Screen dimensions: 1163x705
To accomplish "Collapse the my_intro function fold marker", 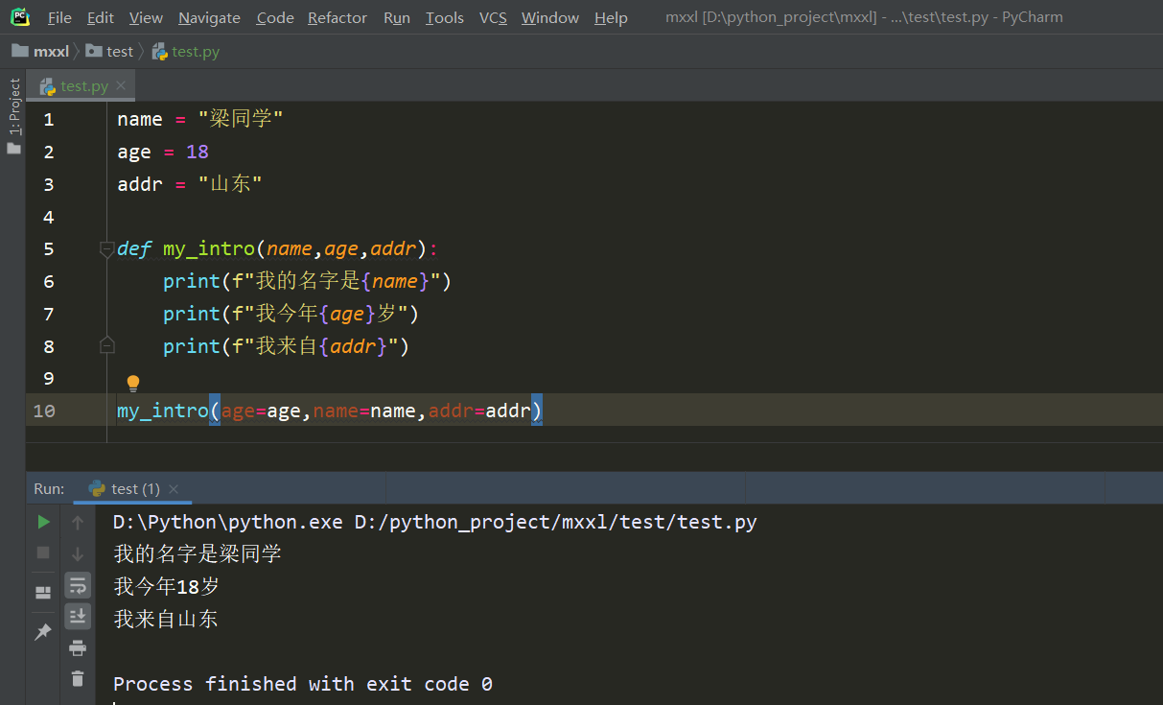I will coord(107,249).
